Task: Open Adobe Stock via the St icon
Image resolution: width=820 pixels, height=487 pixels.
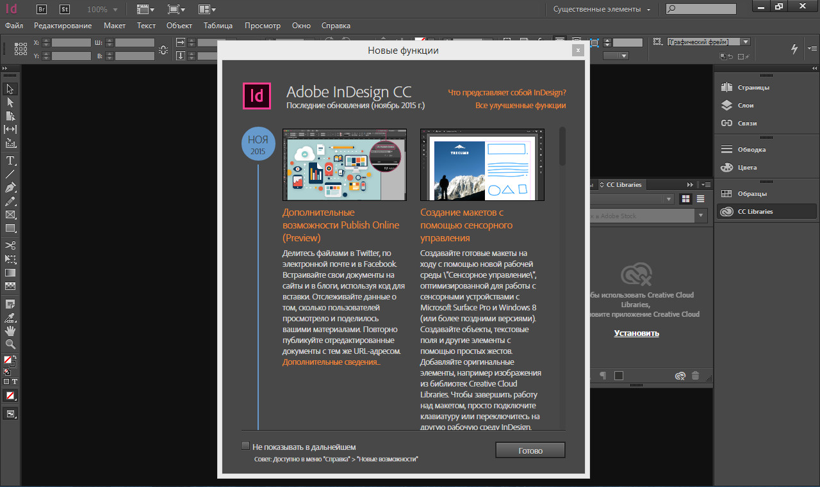Action: 65,9
